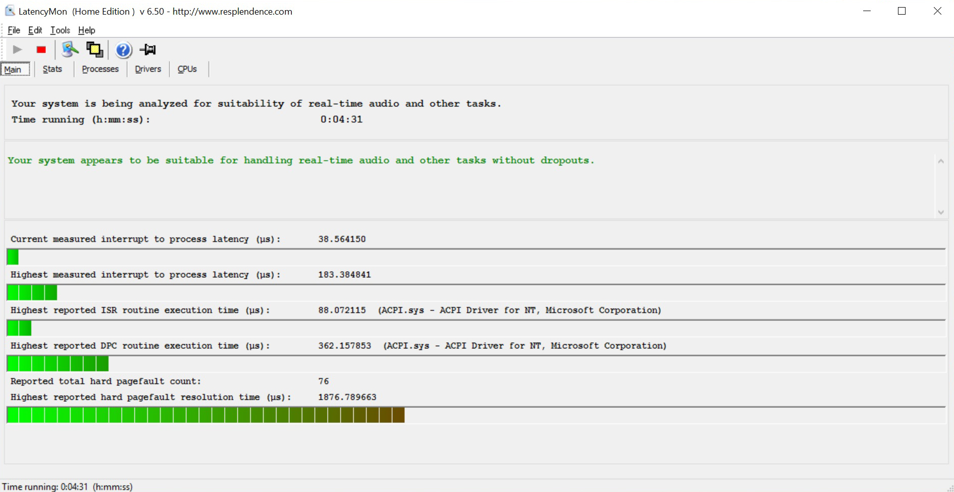The height and width of the screenshot is (492, 954).
Task: Click the monitor with green pen icon
Action: [x=70, y=49]
